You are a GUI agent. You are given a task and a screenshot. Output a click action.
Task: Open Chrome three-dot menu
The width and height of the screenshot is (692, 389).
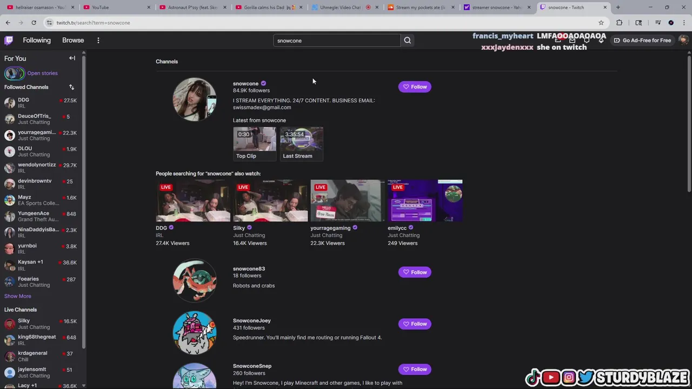point(684,23)
